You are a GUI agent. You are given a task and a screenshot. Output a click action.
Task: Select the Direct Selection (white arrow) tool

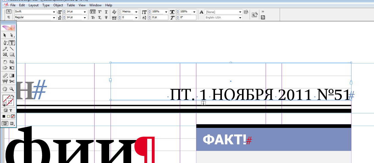pos(12,35)
